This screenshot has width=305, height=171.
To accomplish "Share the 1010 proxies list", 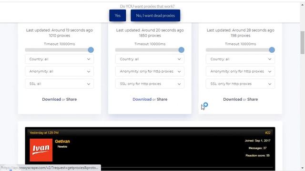I will click(71, 99).
